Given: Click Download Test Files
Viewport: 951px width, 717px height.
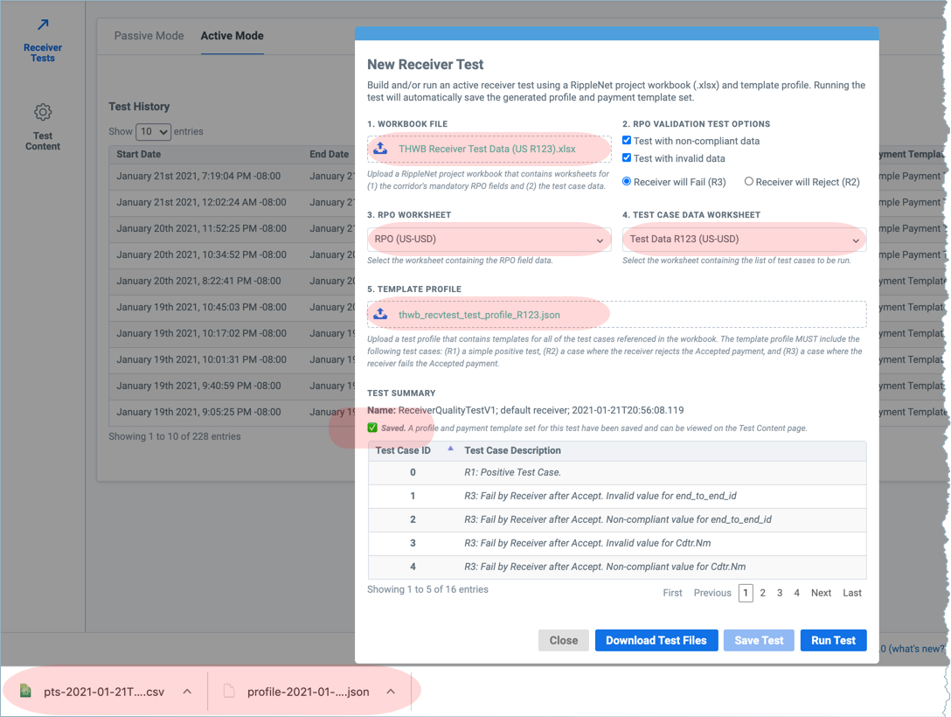Looking at the screenshot, I should 656,640.
